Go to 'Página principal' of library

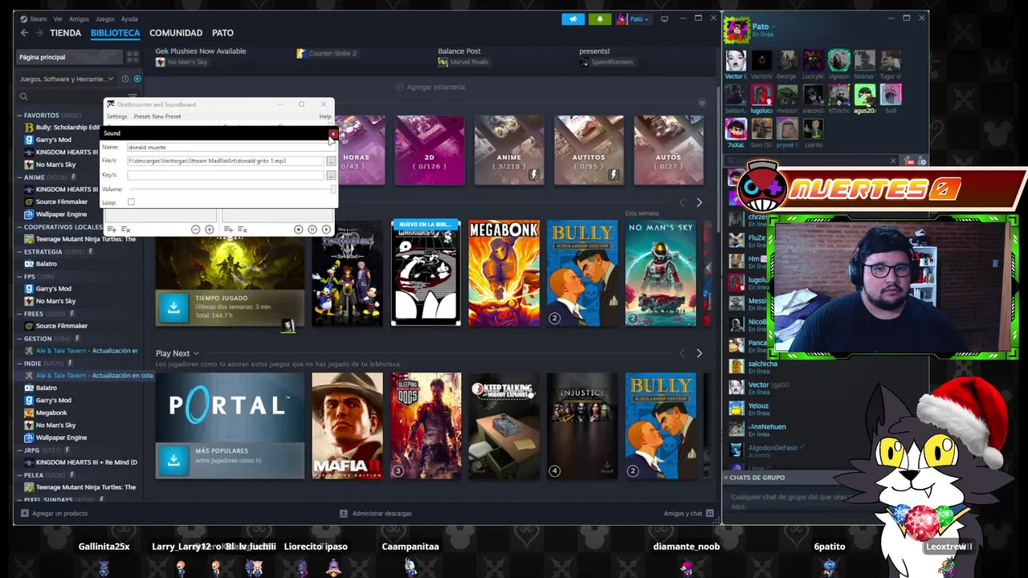tap(69, 57)
